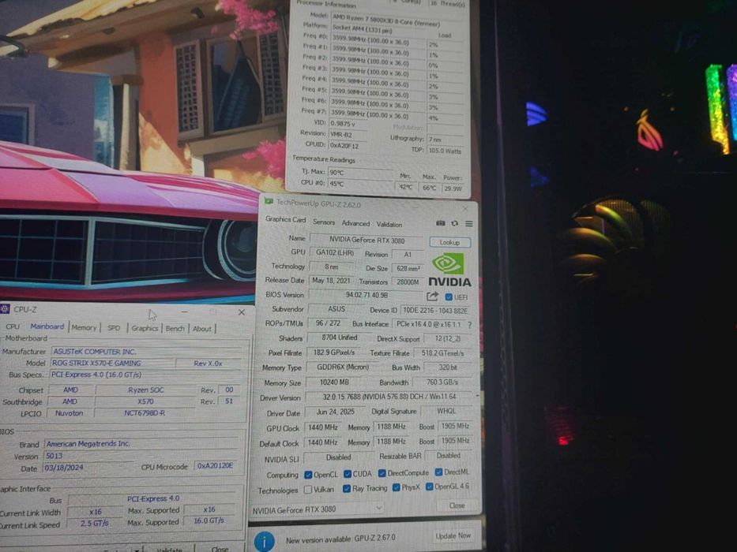Click the LPCIO value NCT6798D-R

tap(145, 413)
